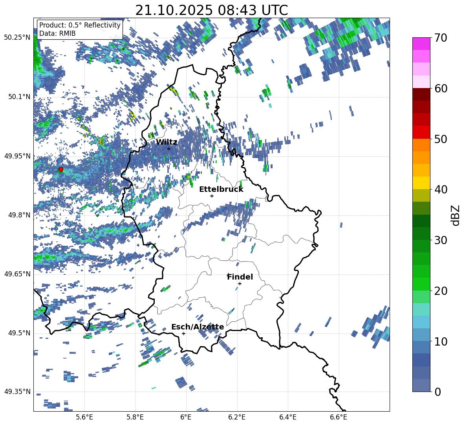Click the red radar site marker
Screen dimensions: 465x425
coord(61,169)
